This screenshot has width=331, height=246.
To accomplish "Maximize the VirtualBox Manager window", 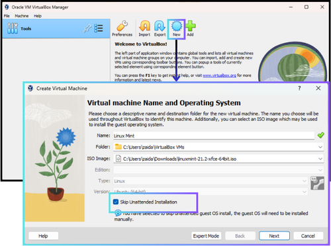I will click(x=307, y=7).
